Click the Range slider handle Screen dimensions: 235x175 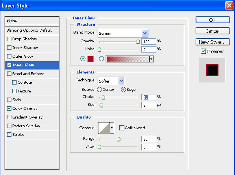(118, 139)
